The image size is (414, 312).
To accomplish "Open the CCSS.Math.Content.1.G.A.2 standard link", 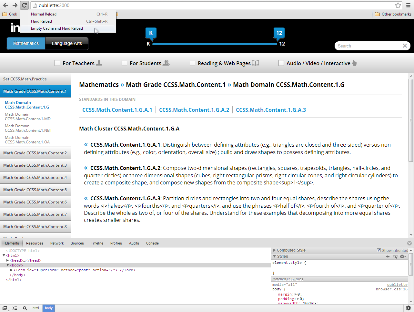I will click(x=194, y=110).
